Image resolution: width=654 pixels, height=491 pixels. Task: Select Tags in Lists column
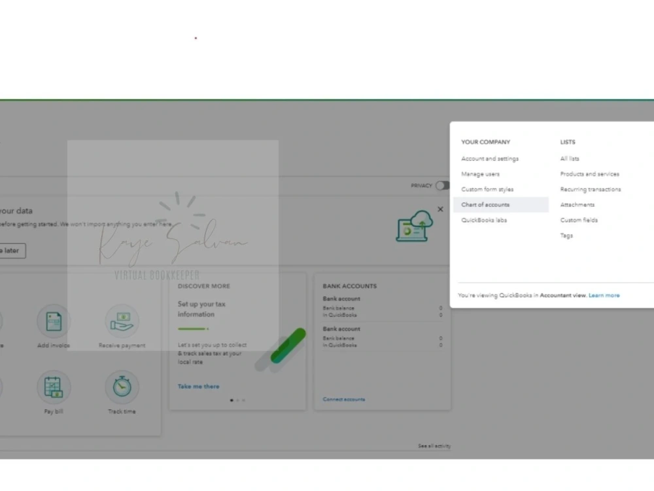[x=566, y=236]
